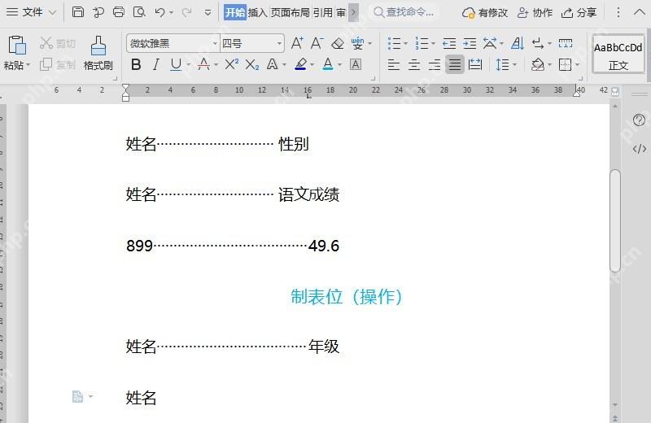Screen dimensions: 651x423
Task: Select the 正文 style thumbnail
Action: point(618,55)
